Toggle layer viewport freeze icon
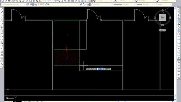 tap(43, 5)
